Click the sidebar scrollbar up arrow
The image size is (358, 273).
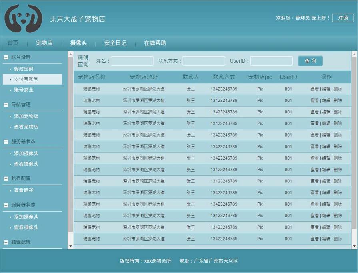tap(70, 54)
